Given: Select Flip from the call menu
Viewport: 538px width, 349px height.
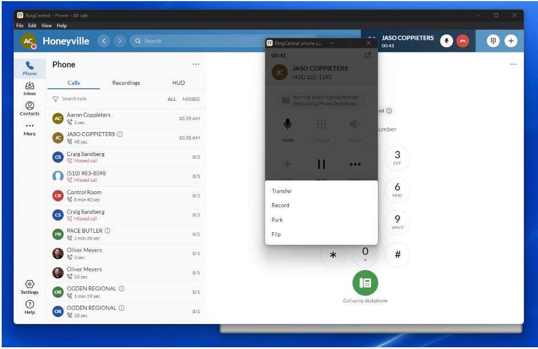Looking at the screenshot, I should coord(321,234).
